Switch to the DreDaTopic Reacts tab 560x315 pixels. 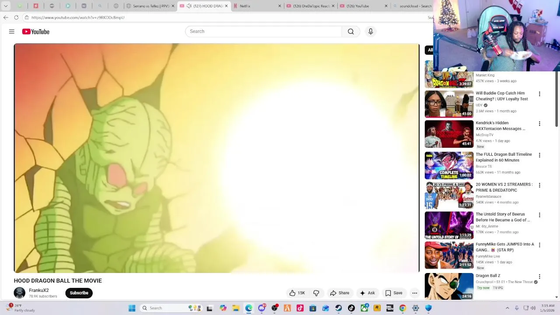(x=310, y=6)
